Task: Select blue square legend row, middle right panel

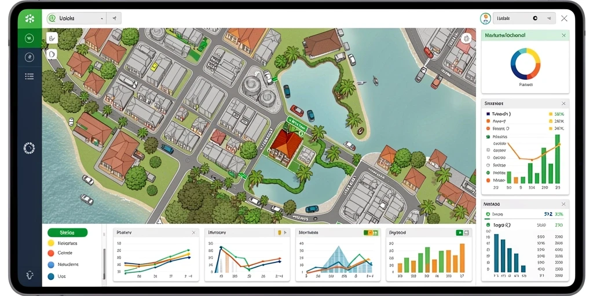Action: (x=525, y=114)
